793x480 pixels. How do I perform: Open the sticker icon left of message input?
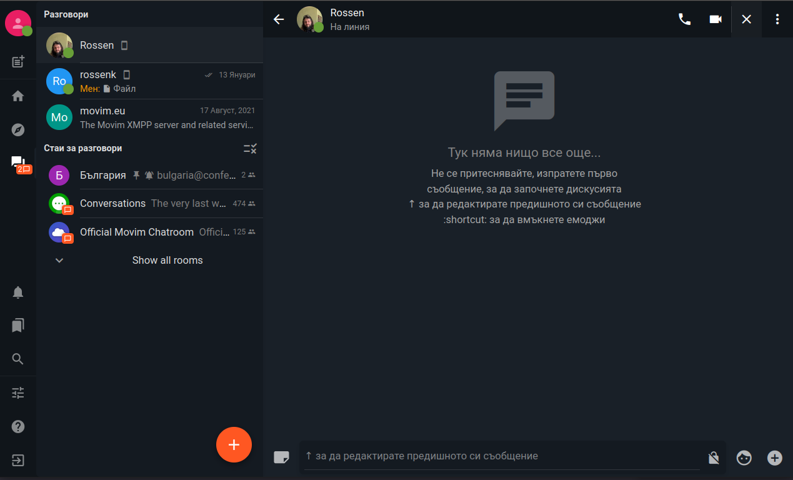pyautogui.click(x=281, y=457)
